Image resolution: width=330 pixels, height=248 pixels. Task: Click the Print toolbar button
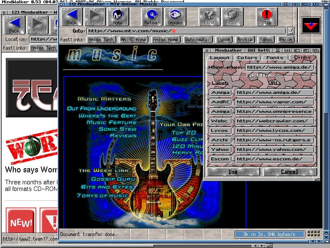click(233, 17)
